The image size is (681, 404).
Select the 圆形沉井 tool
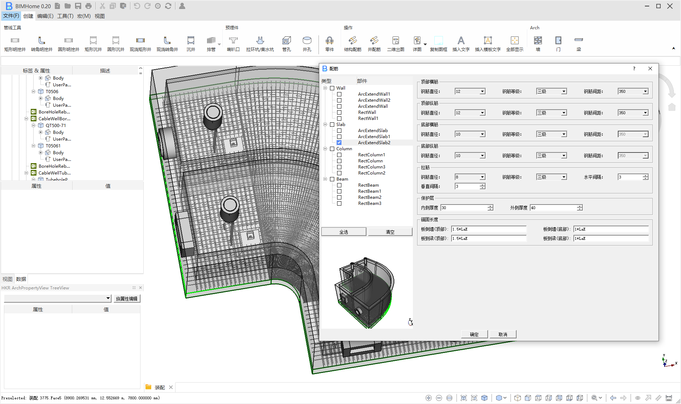pos(116,44)
